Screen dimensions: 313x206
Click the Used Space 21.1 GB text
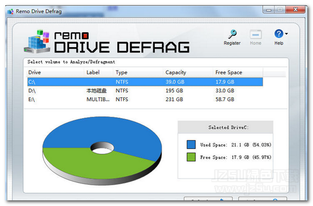pos(236,145)
